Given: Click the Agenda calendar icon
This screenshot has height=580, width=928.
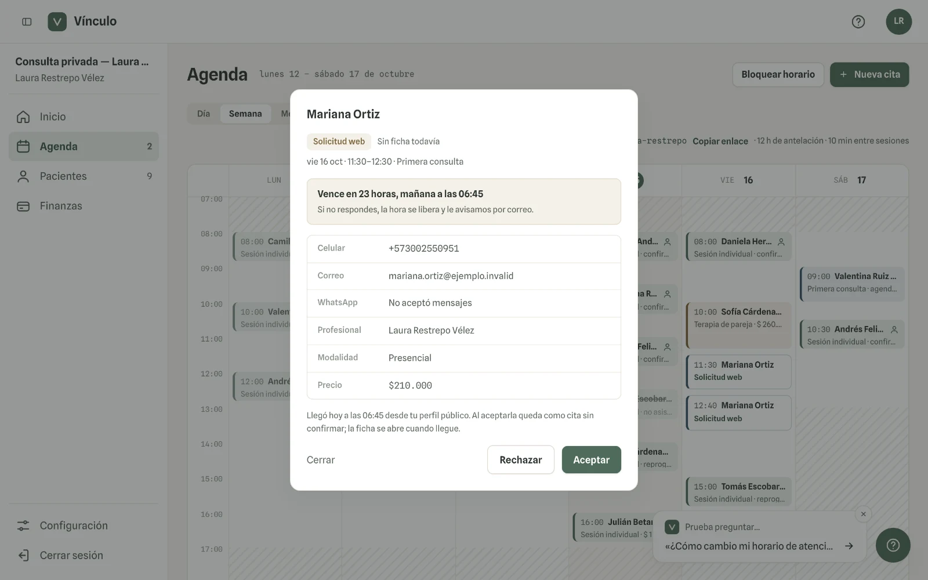Looking at the screenshot, I should pos(23,146).
